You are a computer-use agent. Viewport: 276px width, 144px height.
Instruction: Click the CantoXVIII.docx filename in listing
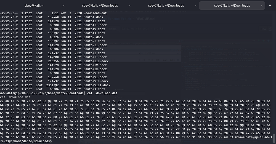[97, 85]
